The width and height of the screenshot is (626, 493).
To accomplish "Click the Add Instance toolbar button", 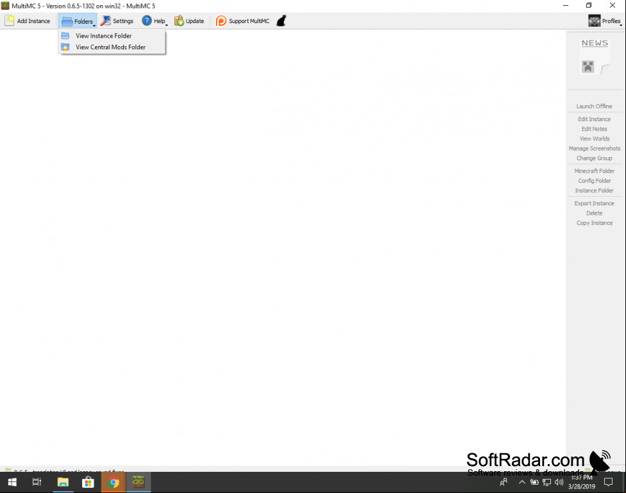I will pos(28,21).
